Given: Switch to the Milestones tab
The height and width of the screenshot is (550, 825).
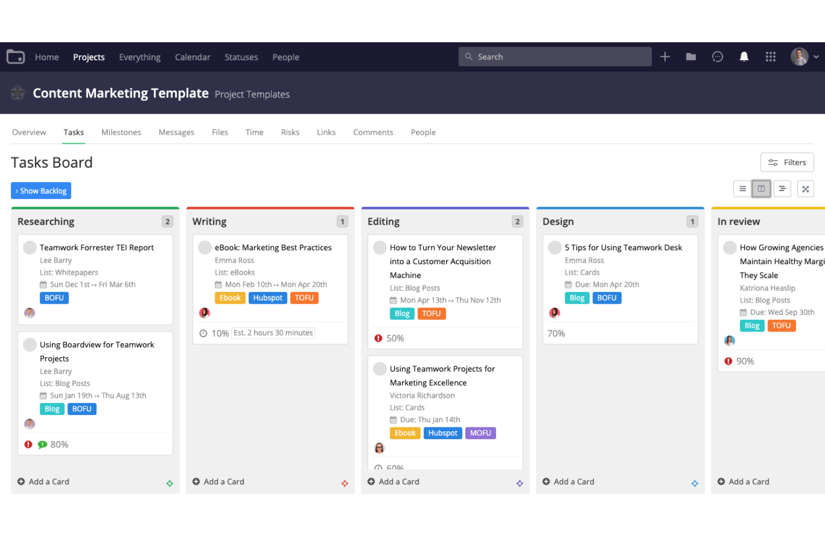Looking at the screenshot, I should [x=121, y=132].
